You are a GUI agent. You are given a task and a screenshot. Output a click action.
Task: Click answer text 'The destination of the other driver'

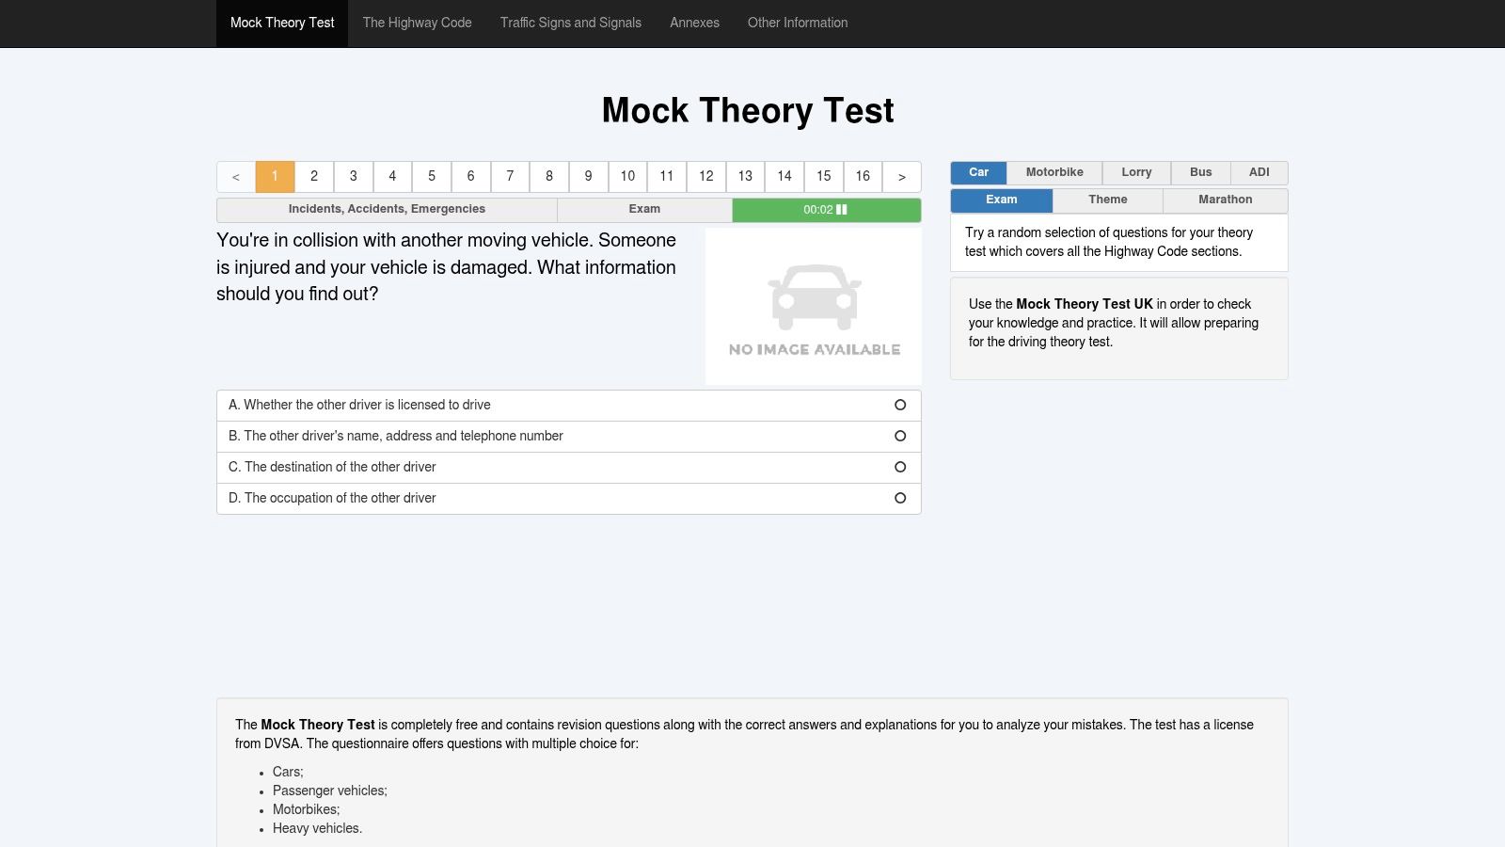[x=341, y=467]
